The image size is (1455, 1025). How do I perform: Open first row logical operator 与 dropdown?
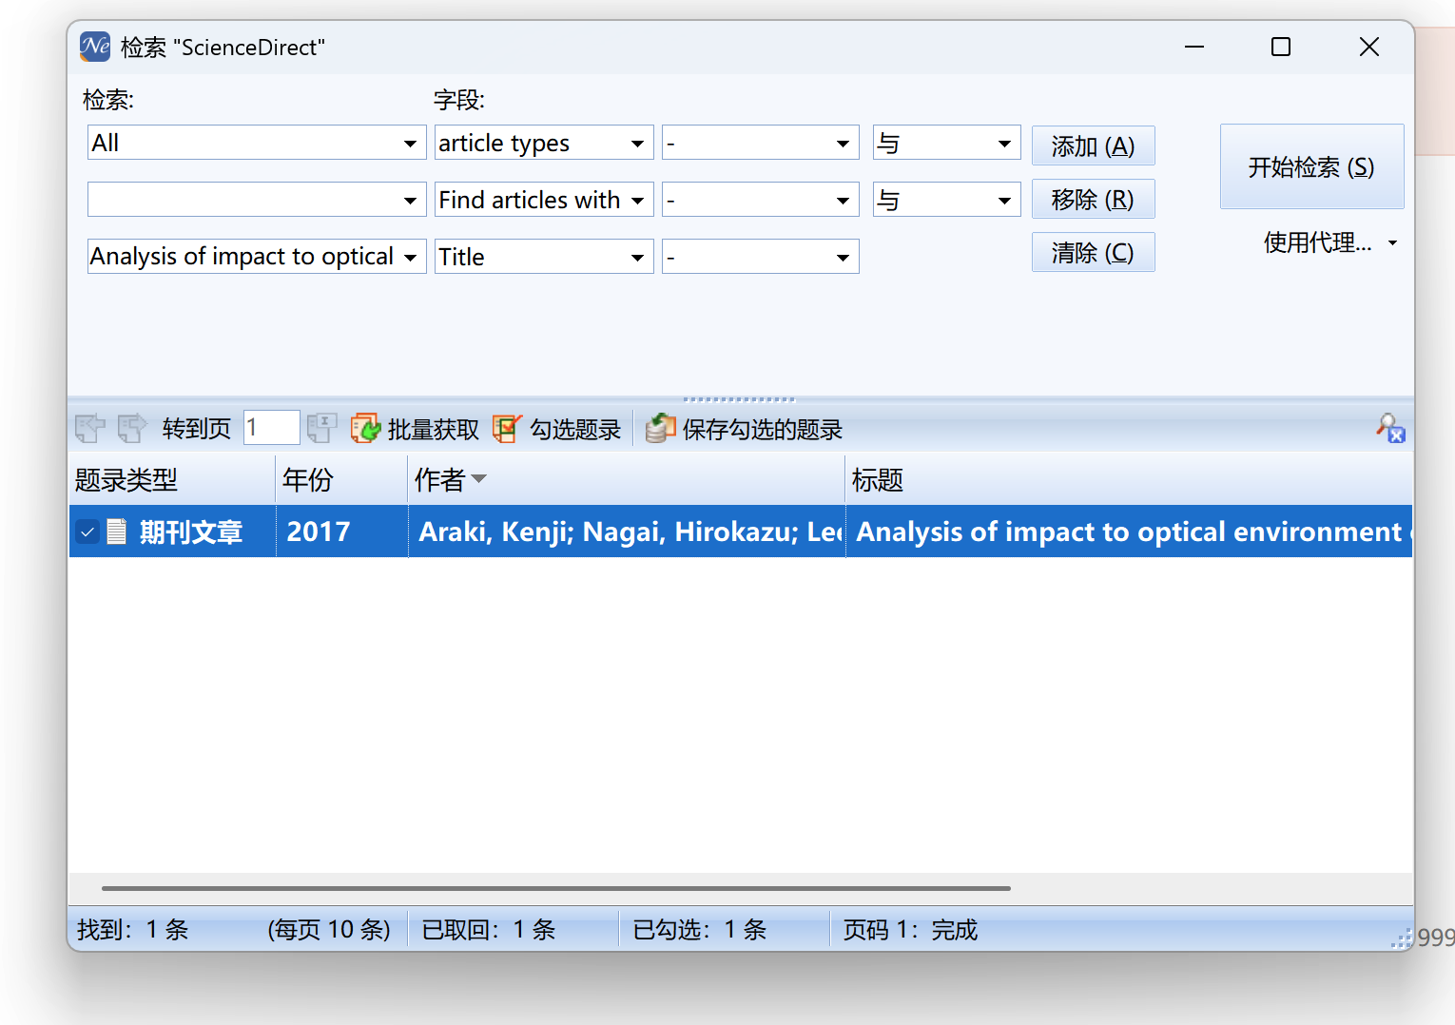(x=1004, y=144)
